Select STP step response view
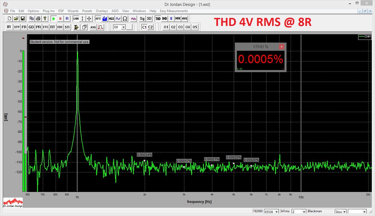 click(x=17, y=27)
